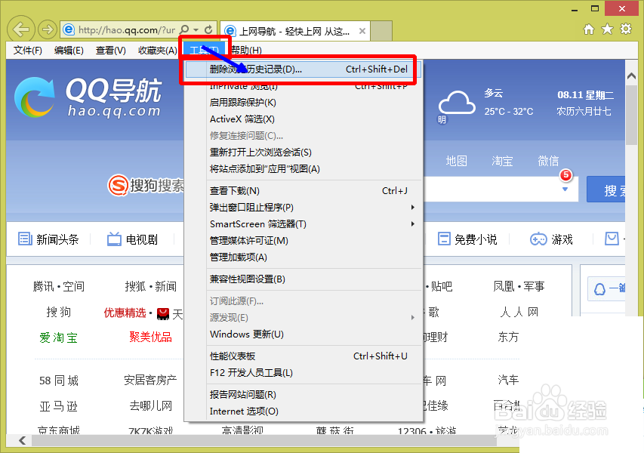This screenshot has height=453, width=644.
Task: Open 游戏 category with gamepad icon
Action: [552, 239]
